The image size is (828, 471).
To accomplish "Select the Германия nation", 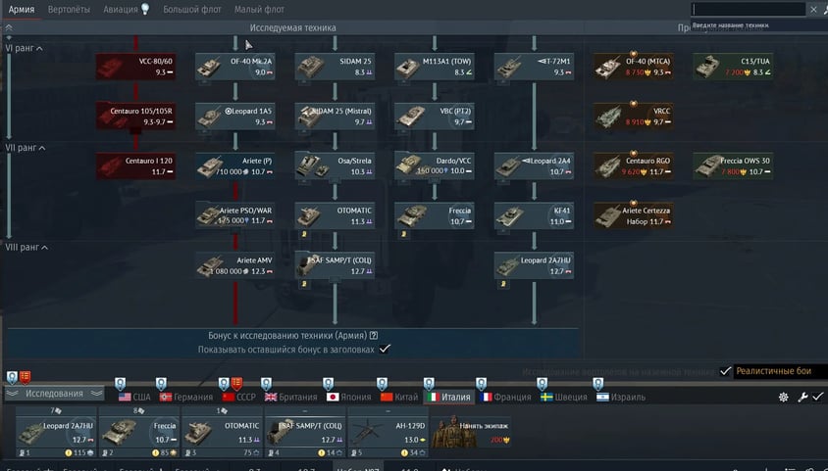I will click(185, 397).
